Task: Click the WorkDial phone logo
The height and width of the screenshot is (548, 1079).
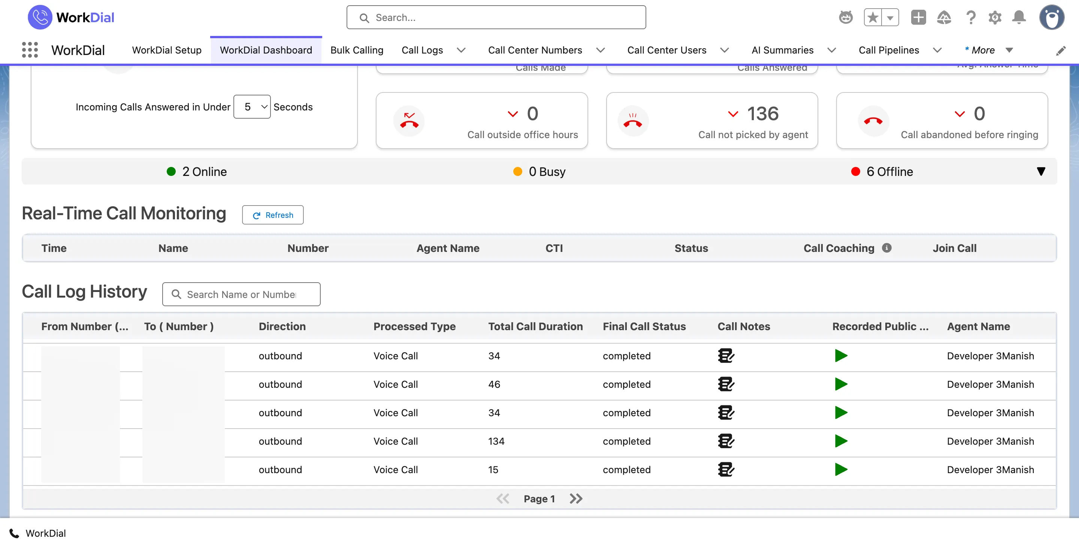Action: pyautogui.click(x=40, y=17)
